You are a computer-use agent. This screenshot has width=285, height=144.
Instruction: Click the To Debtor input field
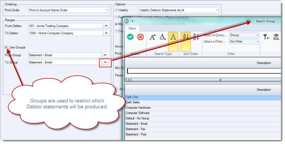[66, 33]
